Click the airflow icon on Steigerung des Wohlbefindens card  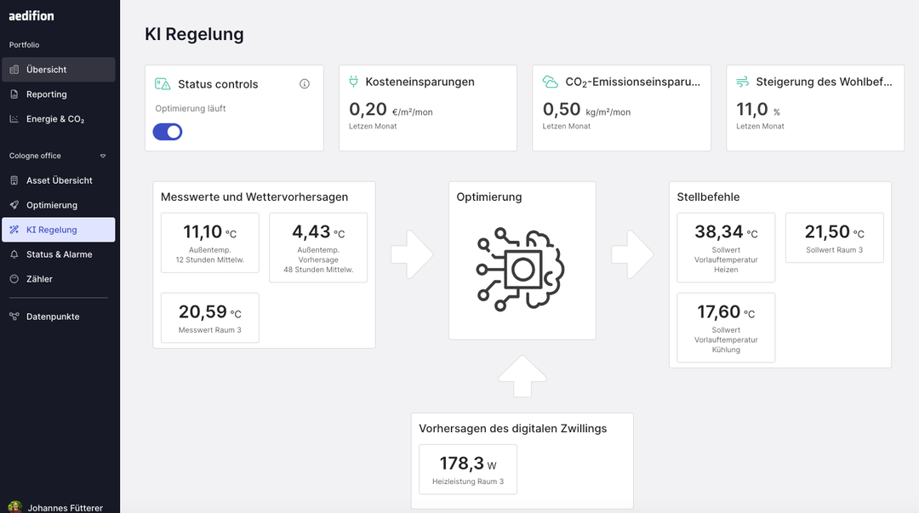pos(743,82)
